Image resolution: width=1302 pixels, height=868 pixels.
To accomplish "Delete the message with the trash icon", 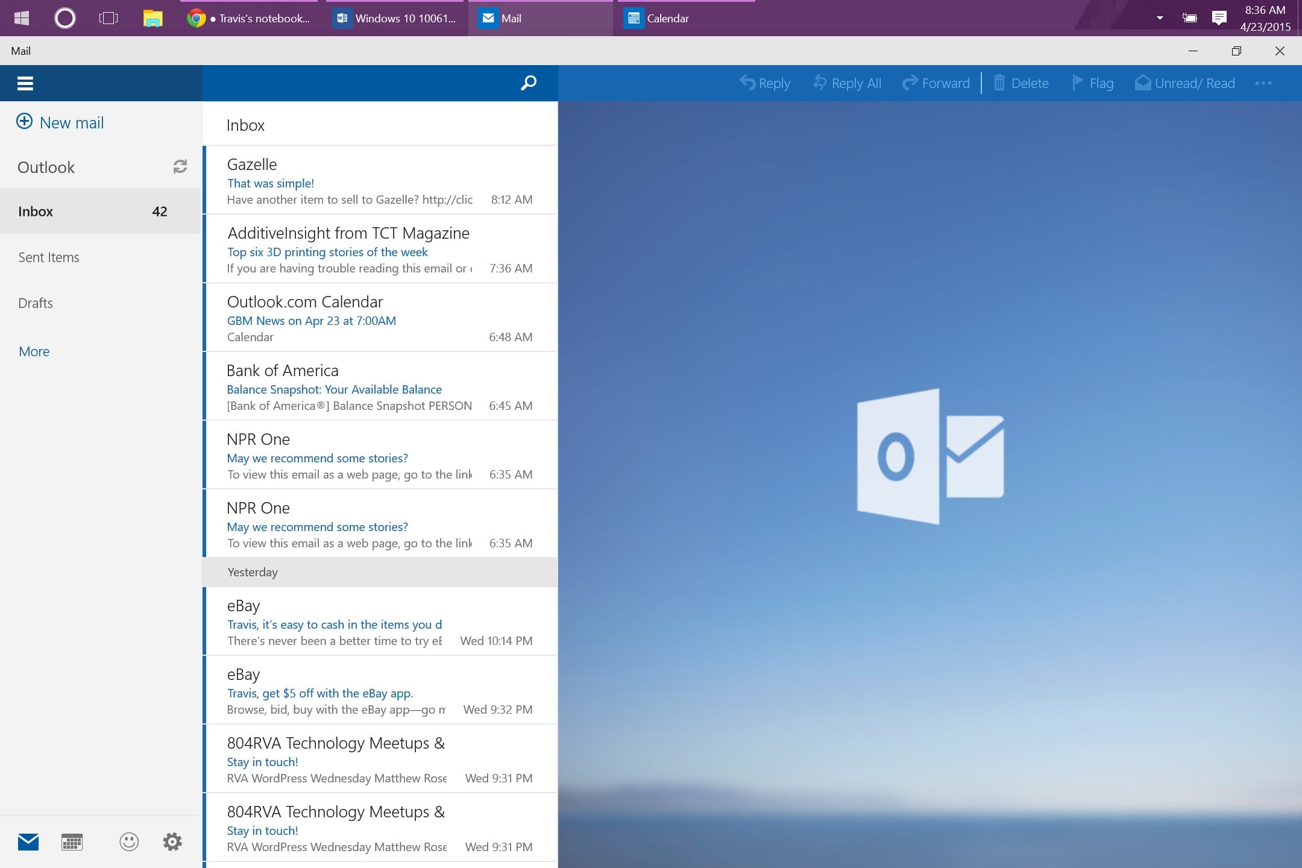I will (1021, 83).
